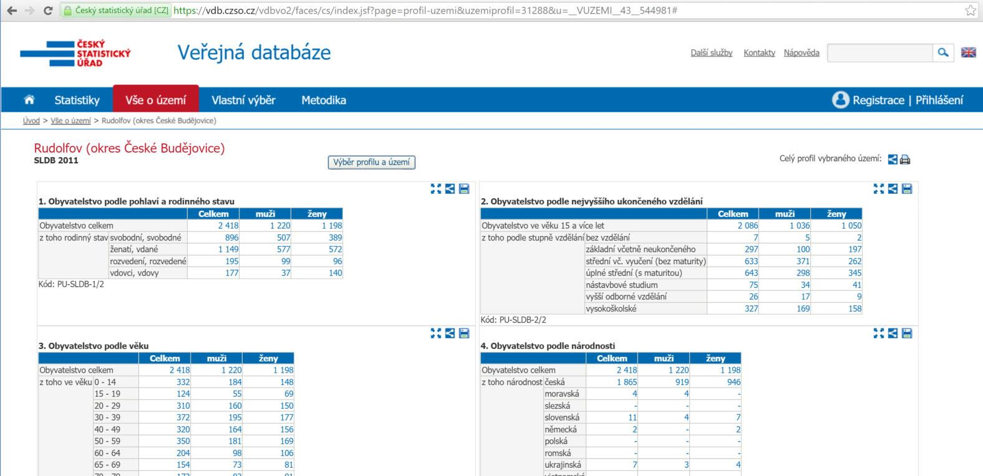Open the Statistiky menu
The width and height of the screenshot is (983, 476).
pyautogui.click(x=77, y=100)
